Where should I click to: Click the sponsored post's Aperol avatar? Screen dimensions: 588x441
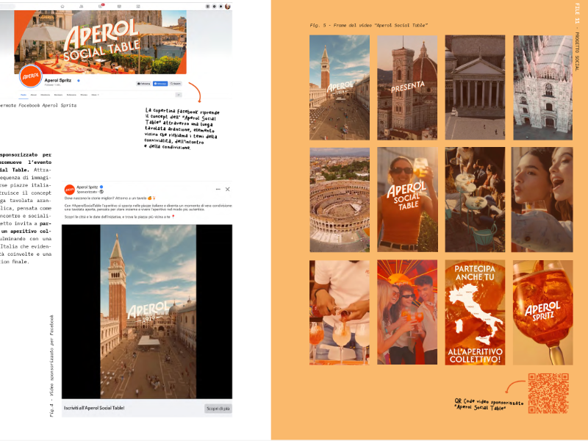click(69, 190)
